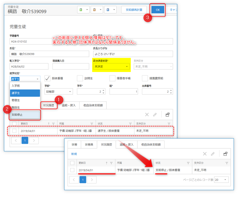
Task: Open the 状況 column filter in main grid
Action: (130, 124)
